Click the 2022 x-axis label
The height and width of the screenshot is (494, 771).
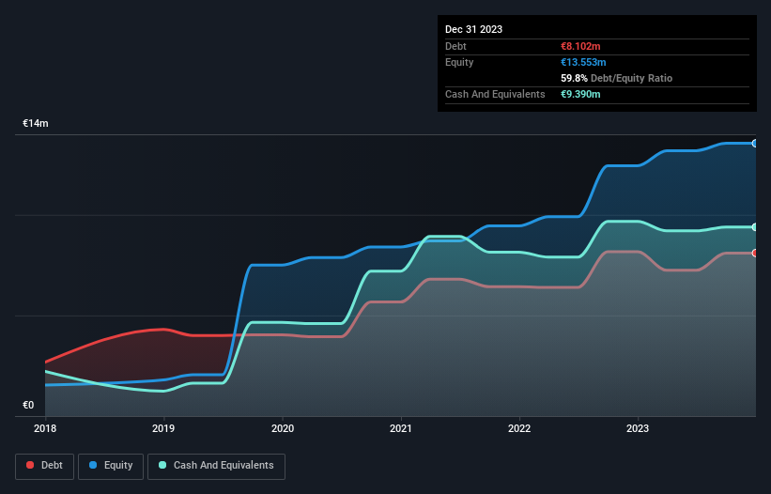coord(519,428)
